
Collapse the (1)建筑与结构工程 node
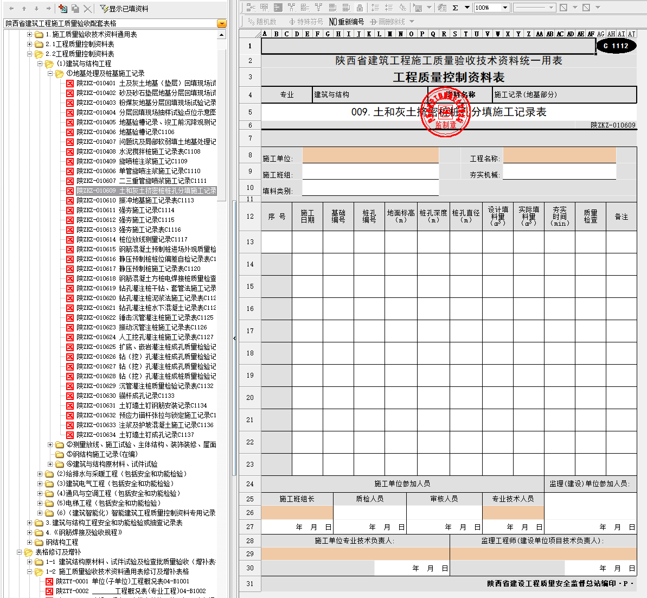[x=40, y=63]
